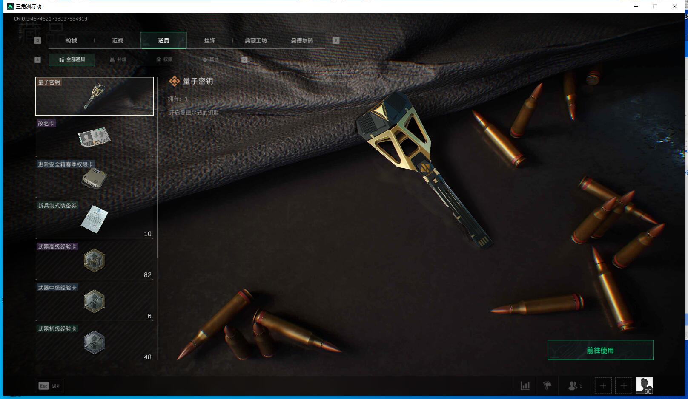Filter items by 权限
688x399 pixels.
coord(164,59)
